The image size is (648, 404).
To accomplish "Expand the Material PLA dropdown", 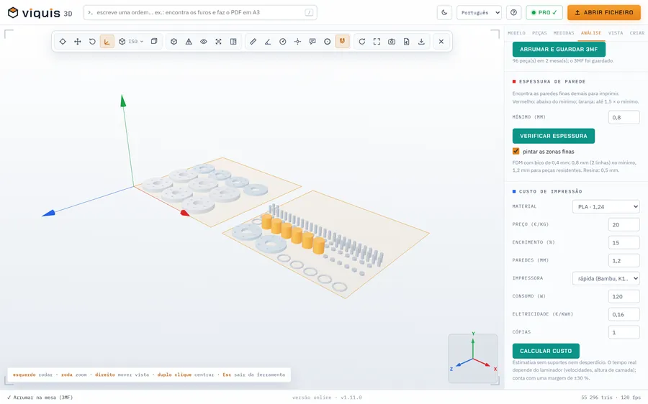I will (606, 207).
